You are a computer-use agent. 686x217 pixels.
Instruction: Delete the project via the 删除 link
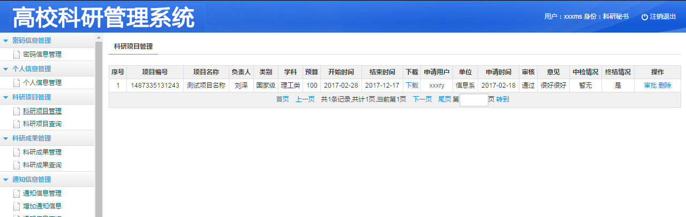coord(665,86)
